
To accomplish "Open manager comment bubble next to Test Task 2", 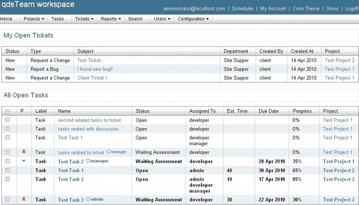I will tap(88, 161).
